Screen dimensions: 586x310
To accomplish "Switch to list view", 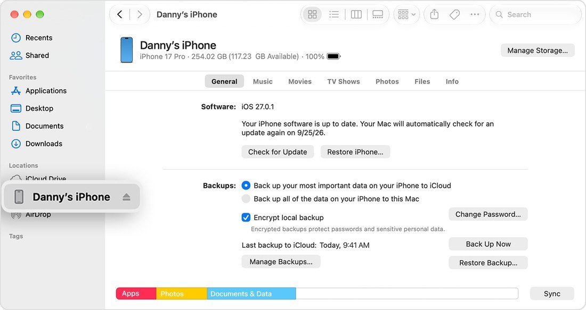I will point(333,14).
